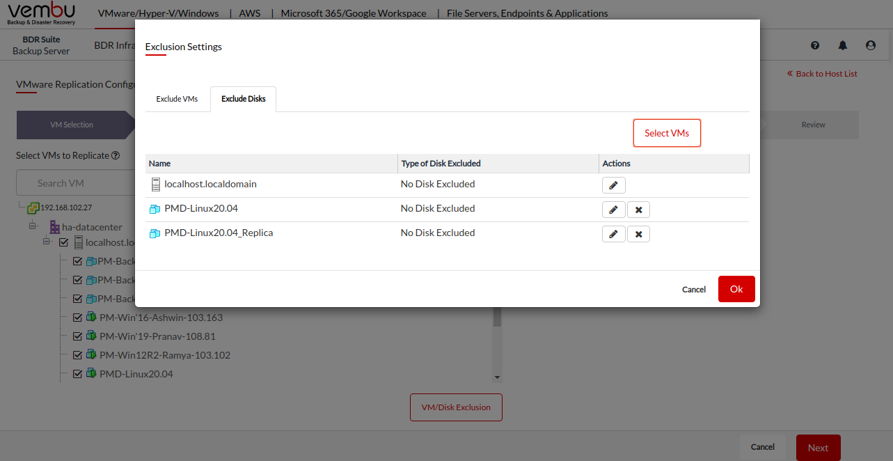Open the help question mark icon
Image resolution: width=893 pixels, height=461 pixels.
click(815, 45)
